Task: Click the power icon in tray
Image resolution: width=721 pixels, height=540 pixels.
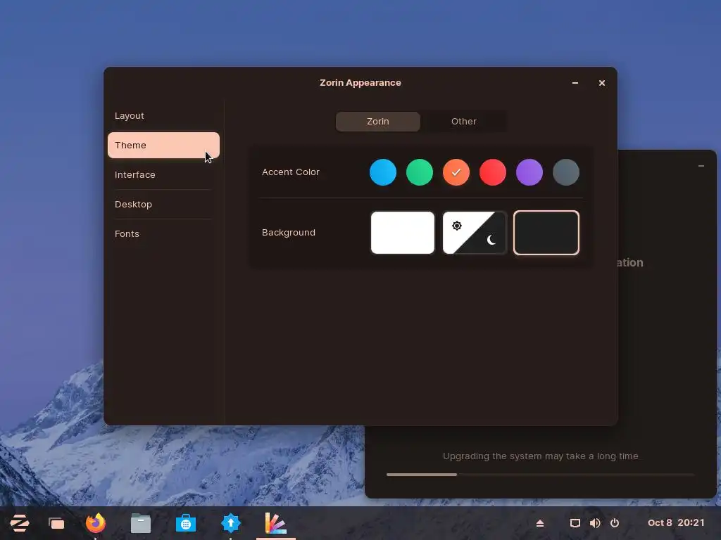Action: coord(615,523)
